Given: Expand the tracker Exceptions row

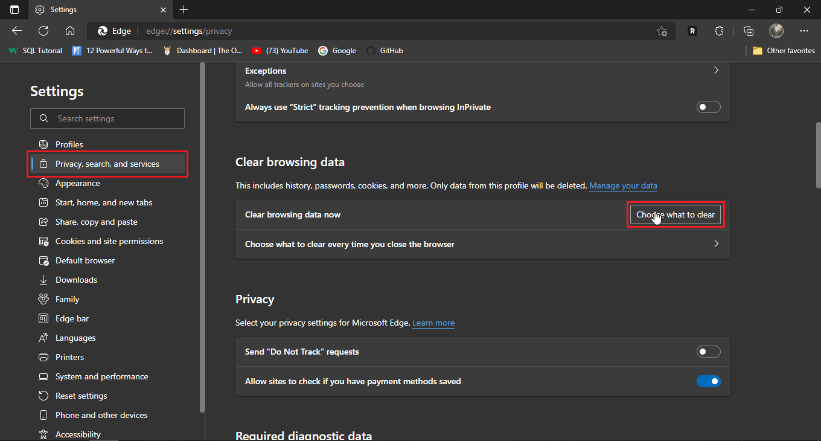Looking at the screenshot, I should 716,71.
